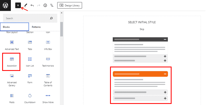Click the inserter scrollbar up arrow
The height and width of the screenshot is (105, 206).
[62, 13]
